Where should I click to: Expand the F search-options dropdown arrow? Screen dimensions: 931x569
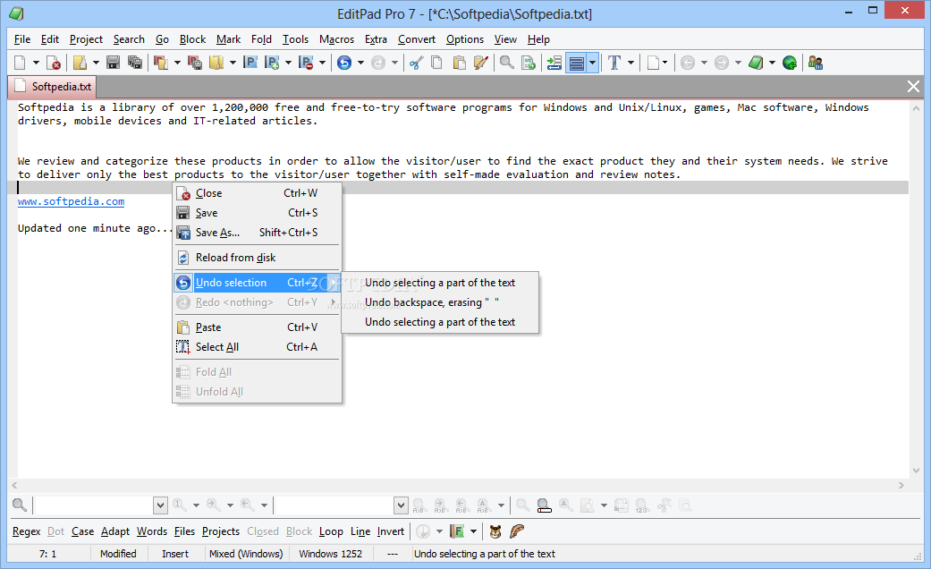tap(473, 531)
